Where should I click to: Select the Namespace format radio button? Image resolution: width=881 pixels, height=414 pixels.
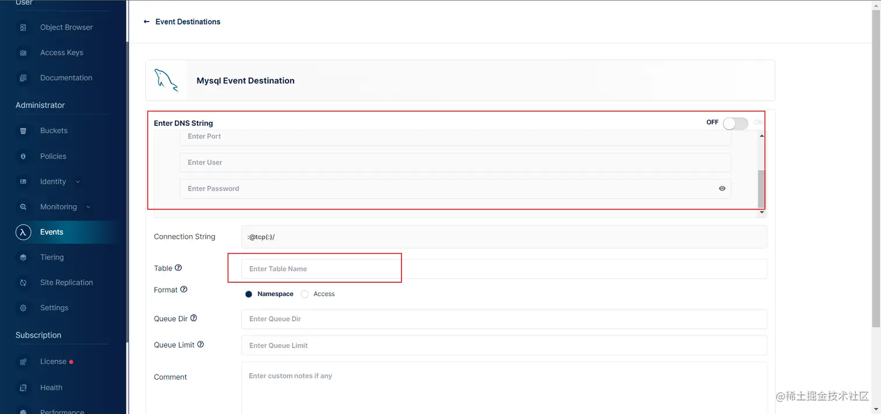(x=248, y=294)
